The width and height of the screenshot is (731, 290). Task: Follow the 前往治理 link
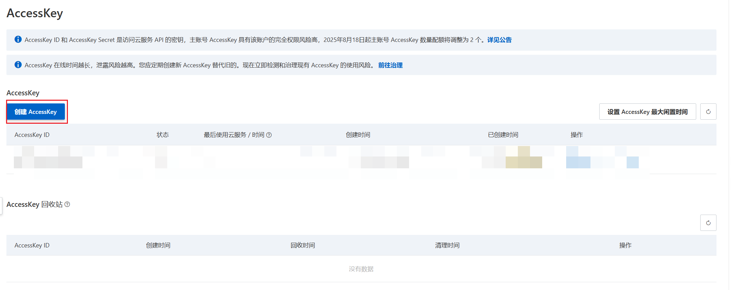[390, 65]
